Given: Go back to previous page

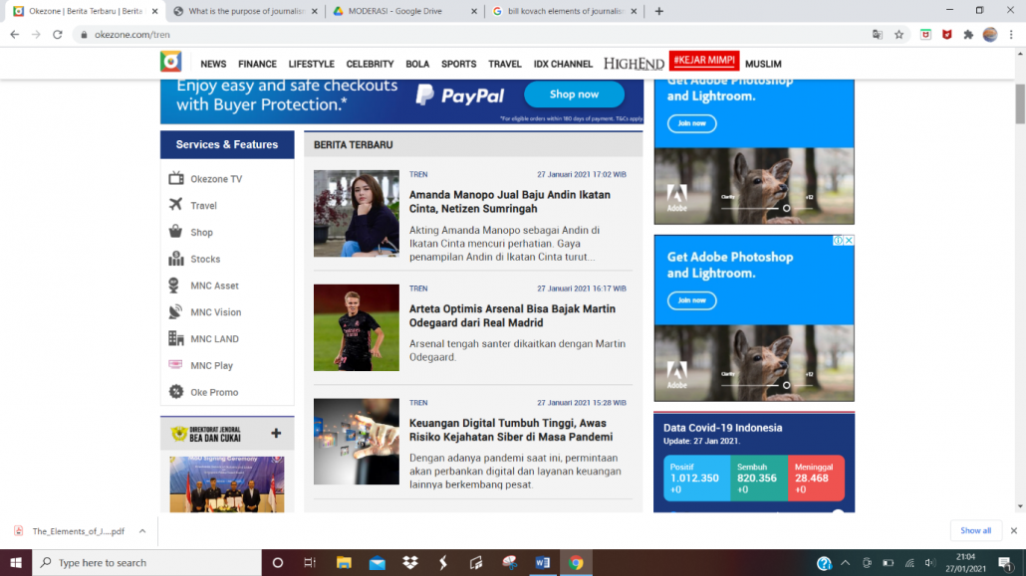Looking at the screenshot, I should point(14,35).
